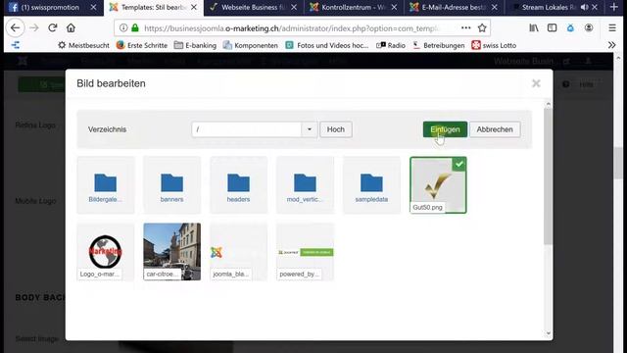Open the banners folder
Viewport: 627px width, 353px height.
pos(172,185)
